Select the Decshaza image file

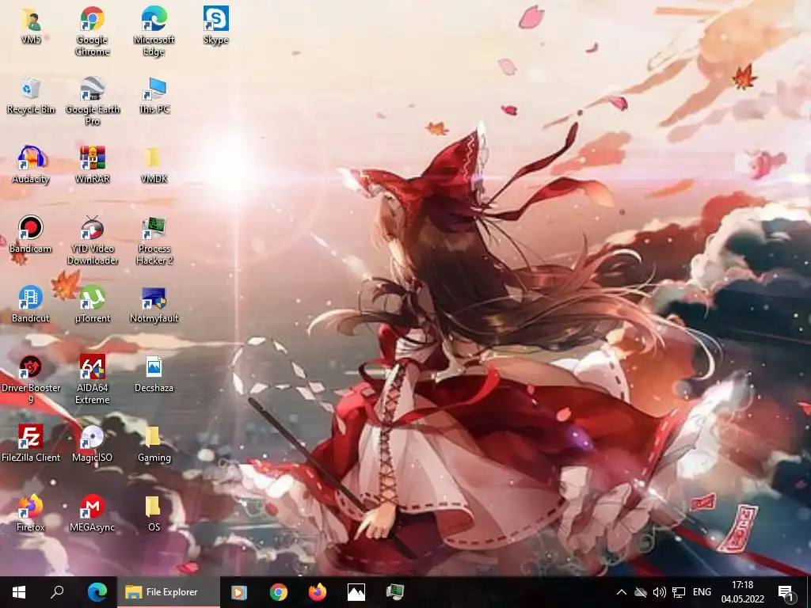154,374
